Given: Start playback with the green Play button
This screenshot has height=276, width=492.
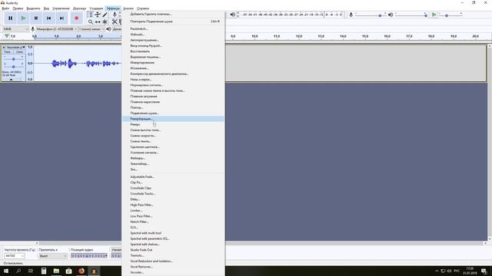Looking at the screenshot, I should [x=23, y=18].
